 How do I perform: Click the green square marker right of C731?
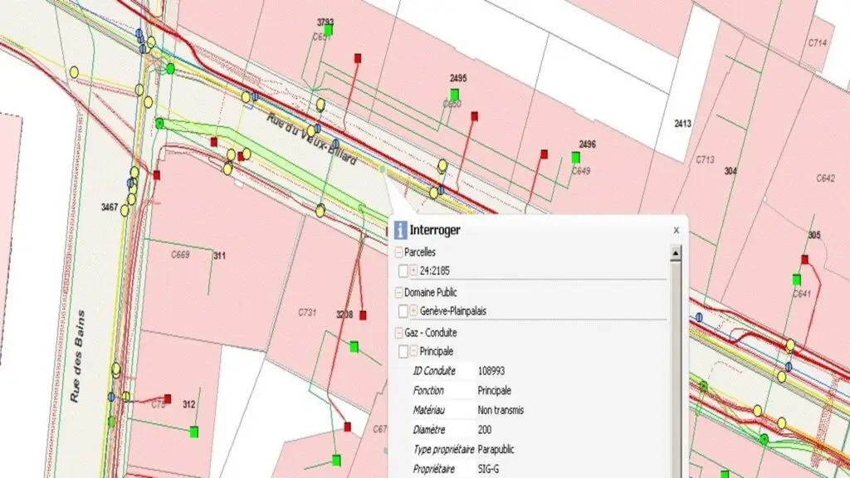click(x=354, y=348)
